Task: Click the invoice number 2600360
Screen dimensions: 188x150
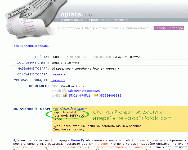Action: [x=58, y=57]
